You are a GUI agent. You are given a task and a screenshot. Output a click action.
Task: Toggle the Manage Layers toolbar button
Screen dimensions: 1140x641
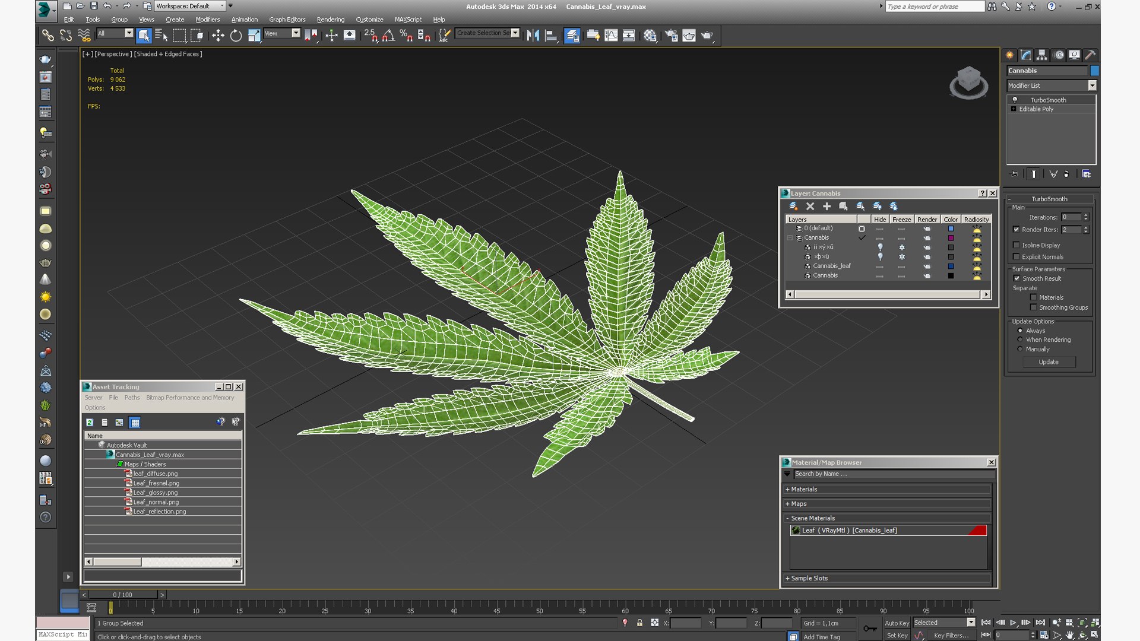coord(572,36)
